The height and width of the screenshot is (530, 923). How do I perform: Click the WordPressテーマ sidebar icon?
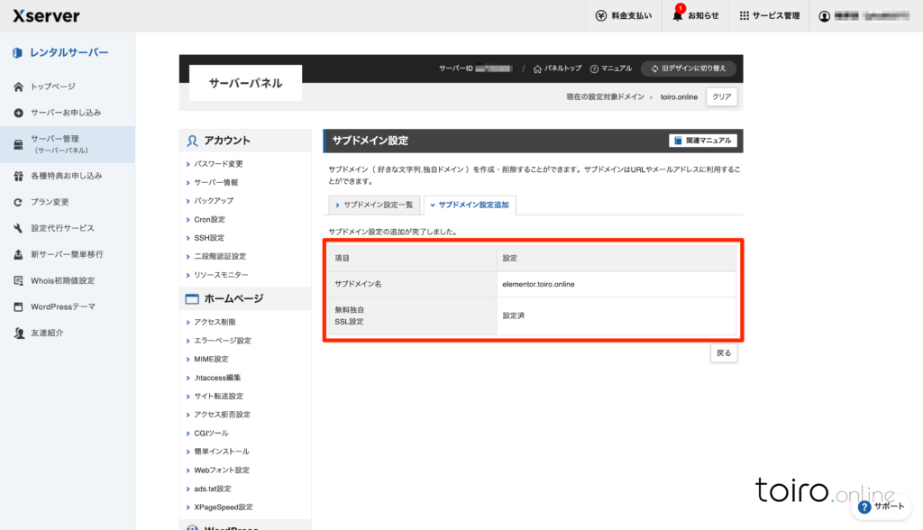[x=18, y=306]
